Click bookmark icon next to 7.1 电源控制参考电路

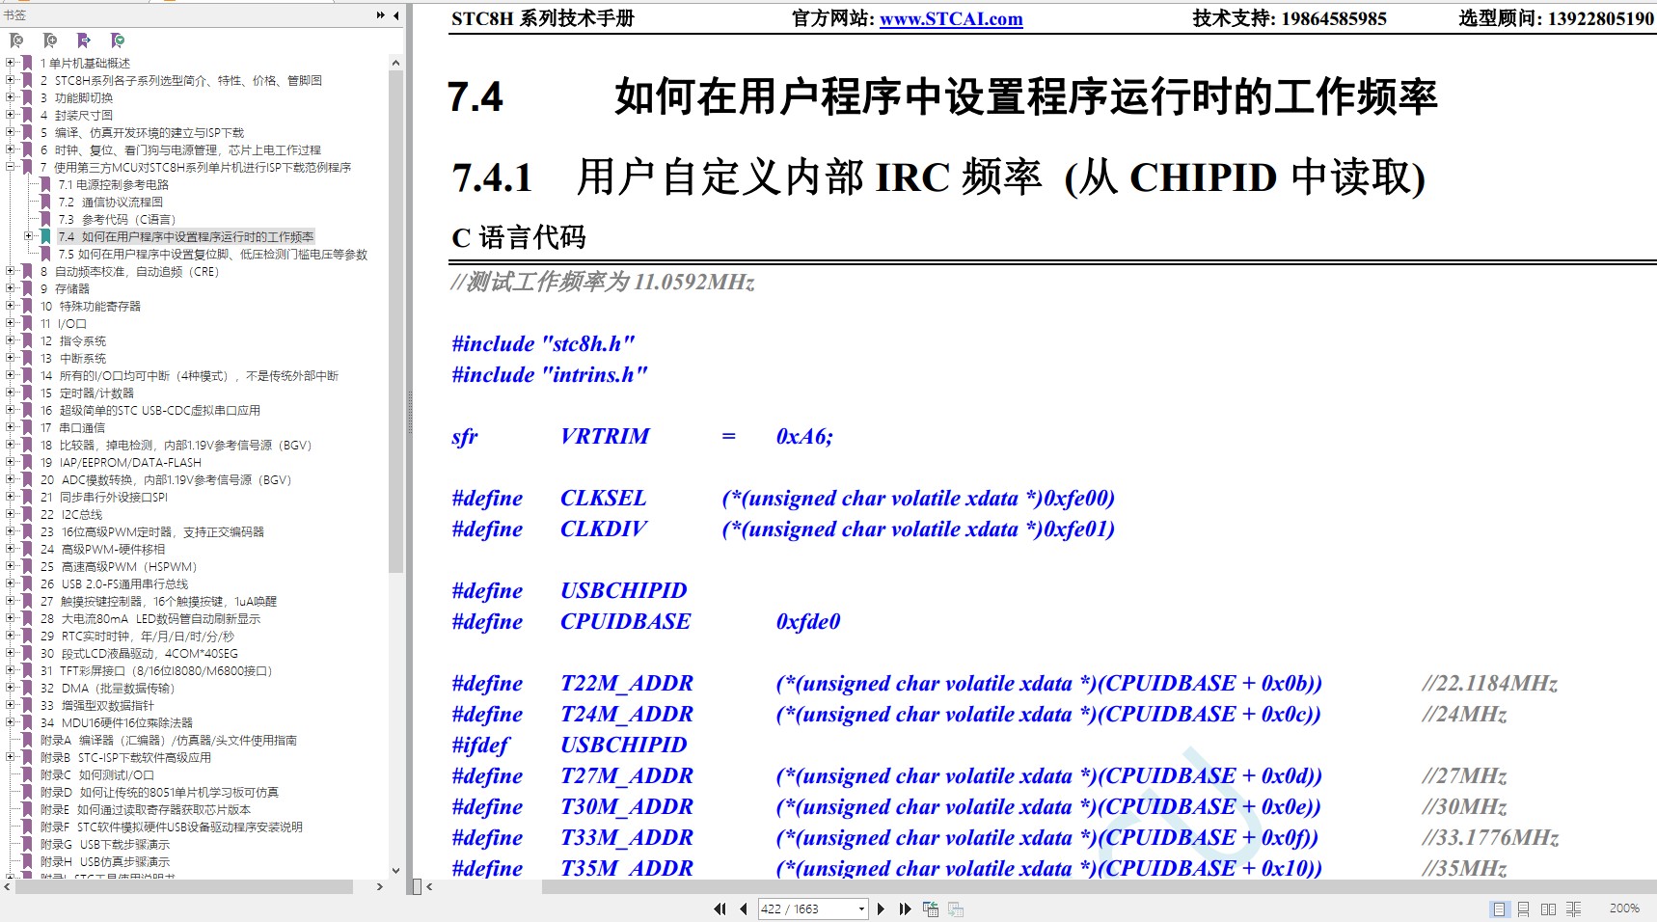(45, 184)
